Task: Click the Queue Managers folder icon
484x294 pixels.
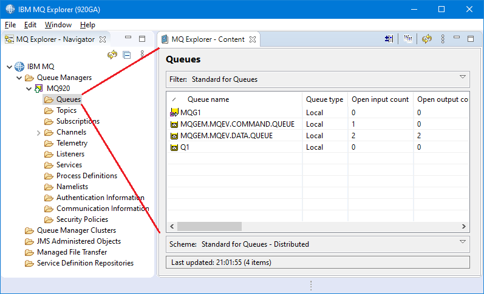Action: pos(29,78)
